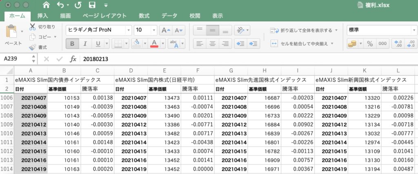This screenshot has width=418, height=174.
Task: Click the ペースト clipboard icon
Action: (11, 31)
